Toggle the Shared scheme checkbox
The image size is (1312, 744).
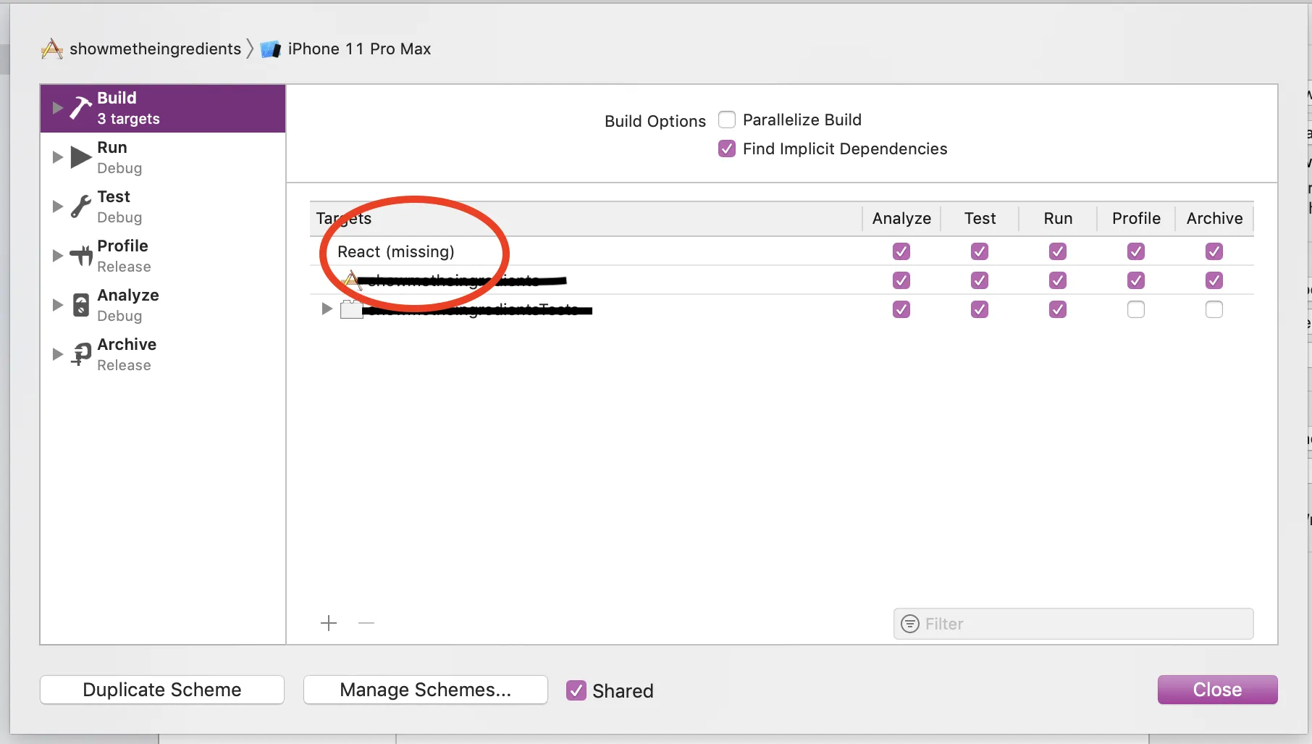point(576,690)
